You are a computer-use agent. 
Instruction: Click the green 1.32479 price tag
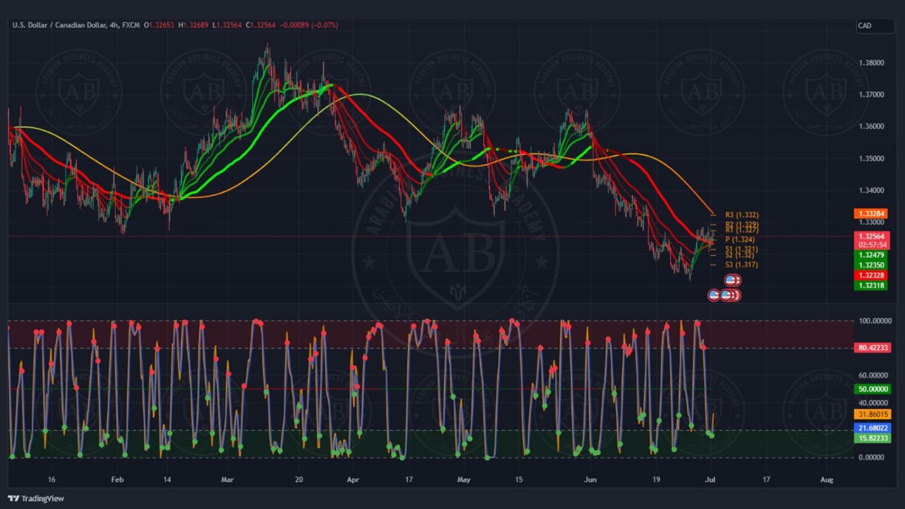click(871, 255)
